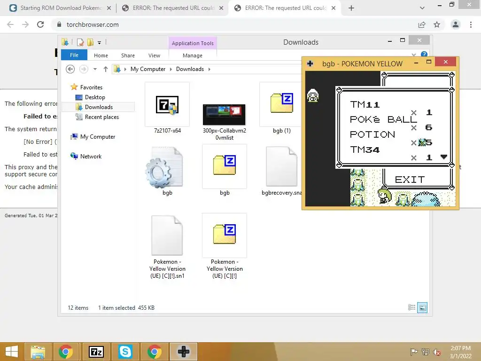Switch to Starting ROM Download Pokemon tab
The height and width of the screenshot is (361, 481).
pyautogui.click(x=61, y=8)
